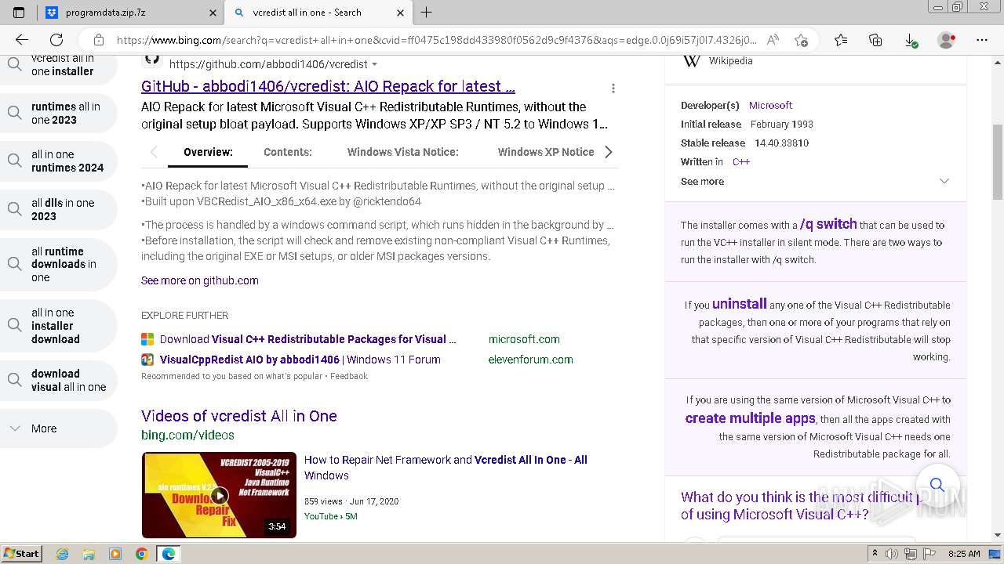This screenshot has width=1004, height=564.
Task: Switch to programdata.zip.7z tab
Action: (x=132, y=13)
